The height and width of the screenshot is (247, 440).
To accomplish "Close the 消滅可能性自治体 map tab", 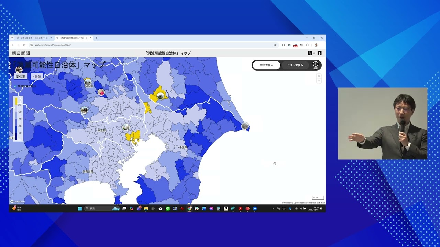I will point(90,38).
